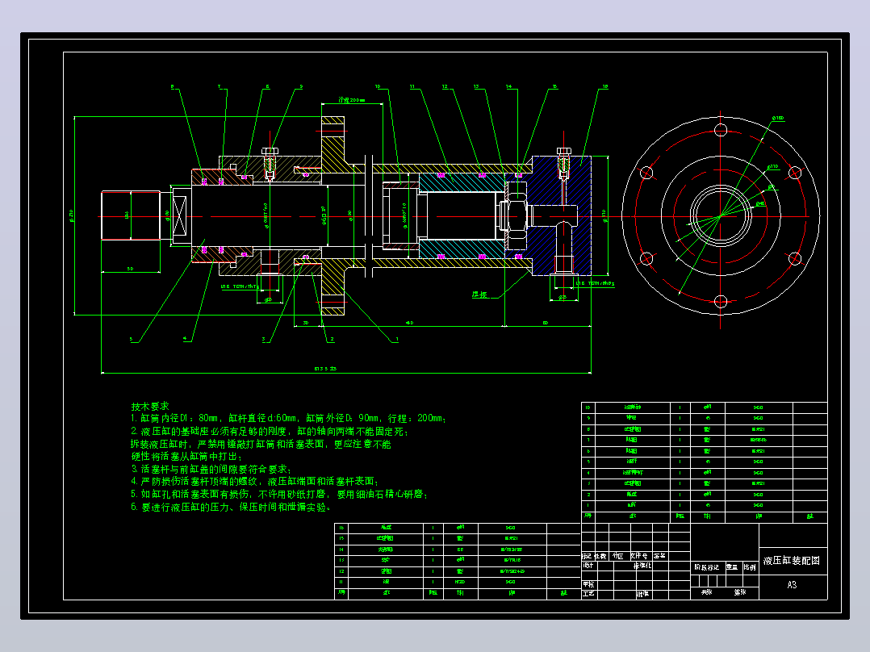Viewport: 870px width, 652px height.
Task: Select the 行程200mm stroke dimension text
Action: pos(352,100)
